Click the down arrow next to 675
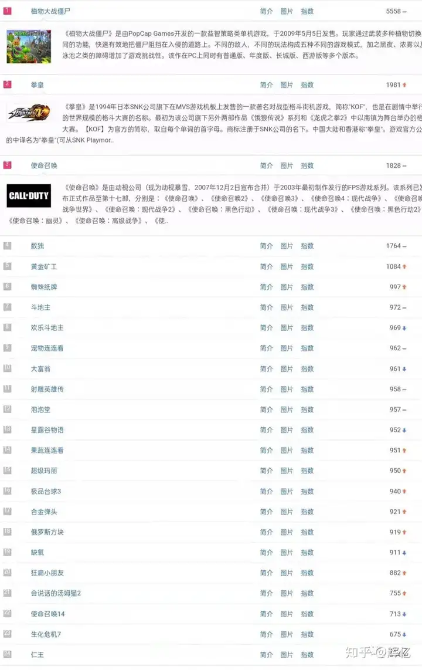This screenshot has height=670, width=422. click(x=404, y=635)
